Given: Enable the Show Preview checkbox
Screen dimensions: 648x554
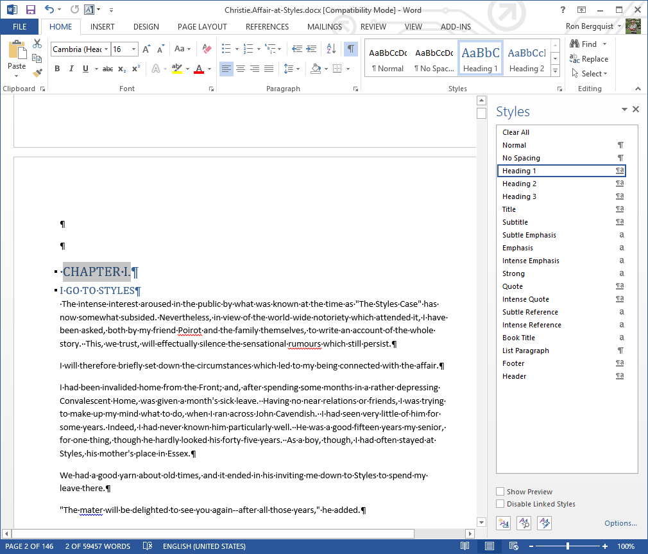Looking at the screenshot, I should 500,492.
